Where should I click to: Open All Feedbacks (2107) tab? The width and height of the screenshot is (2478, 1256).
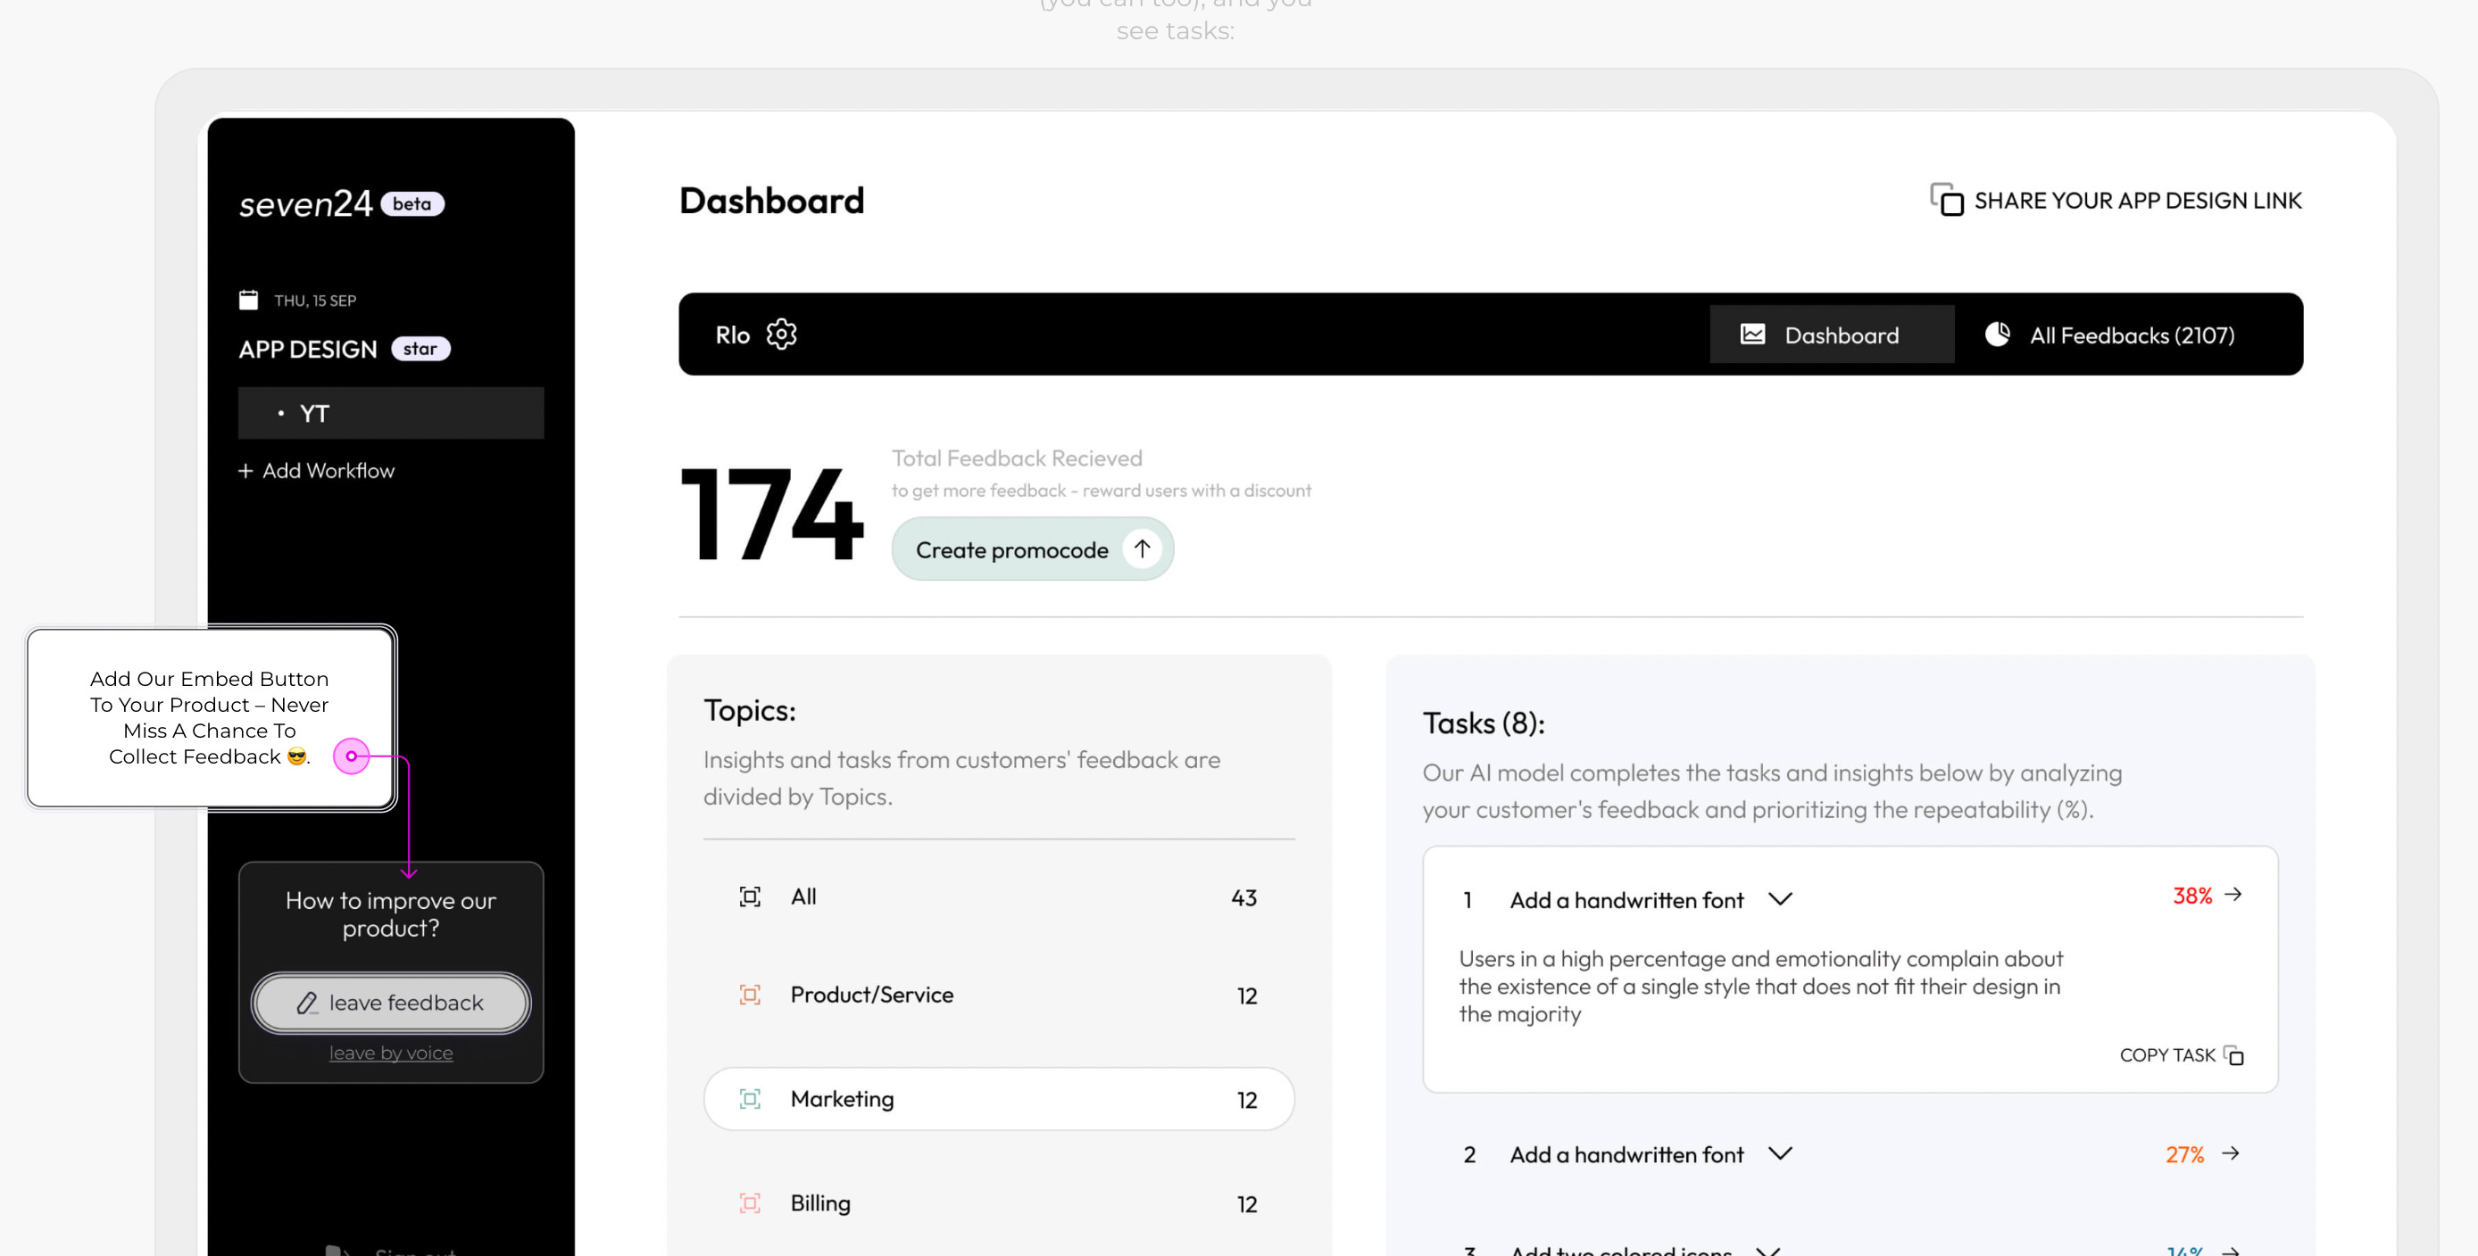(2131, 335)
